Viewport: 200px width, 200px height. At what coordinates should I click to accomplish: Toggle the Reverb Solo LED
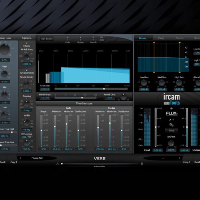[93, 40]
